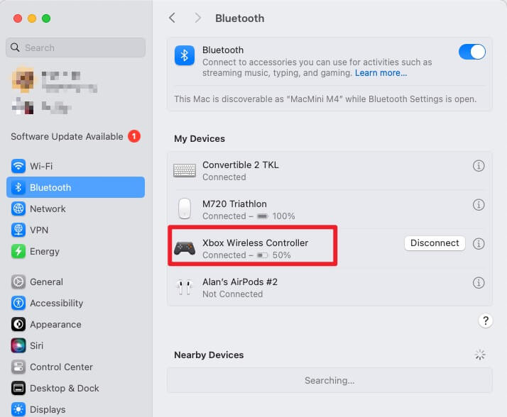Click the AirPods icon
The image size is (507, 417).
tap(185, 287)
